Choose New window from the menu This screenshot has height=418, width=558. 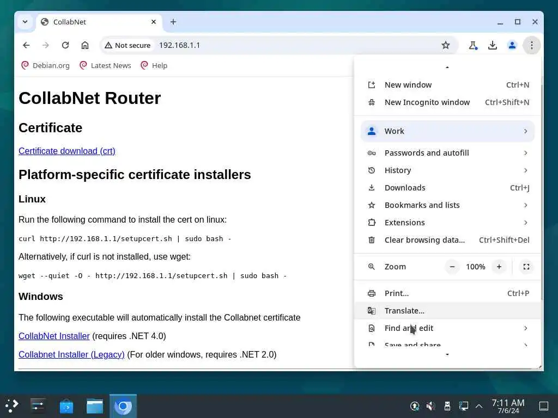[x=448, y=84]
